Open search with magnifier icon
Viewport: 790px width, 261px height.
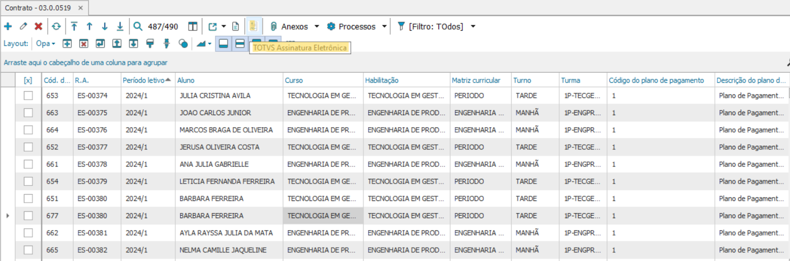click(138, 26)
